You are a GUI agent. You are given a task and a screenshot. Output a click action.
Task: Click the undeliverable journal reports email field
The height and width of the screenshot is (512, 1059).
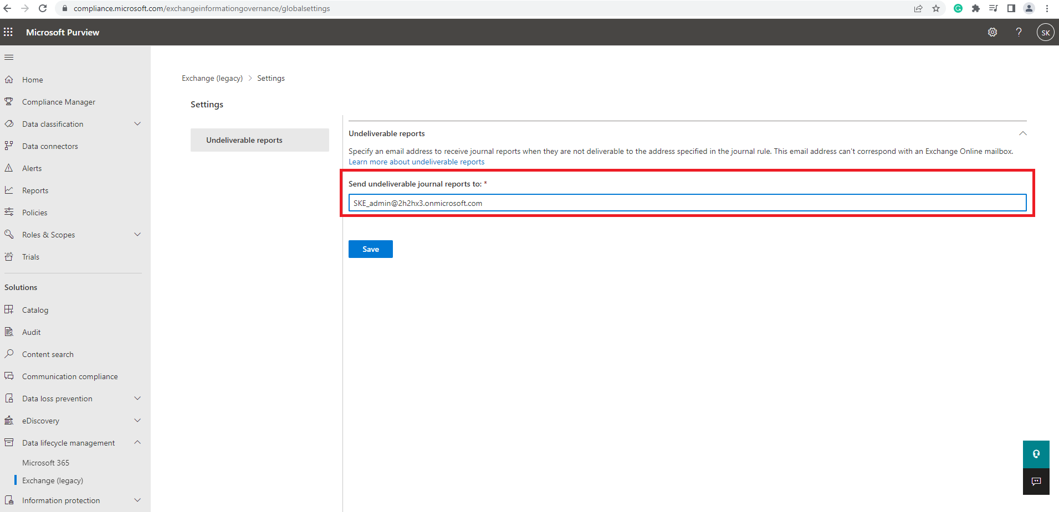(687, 203)
